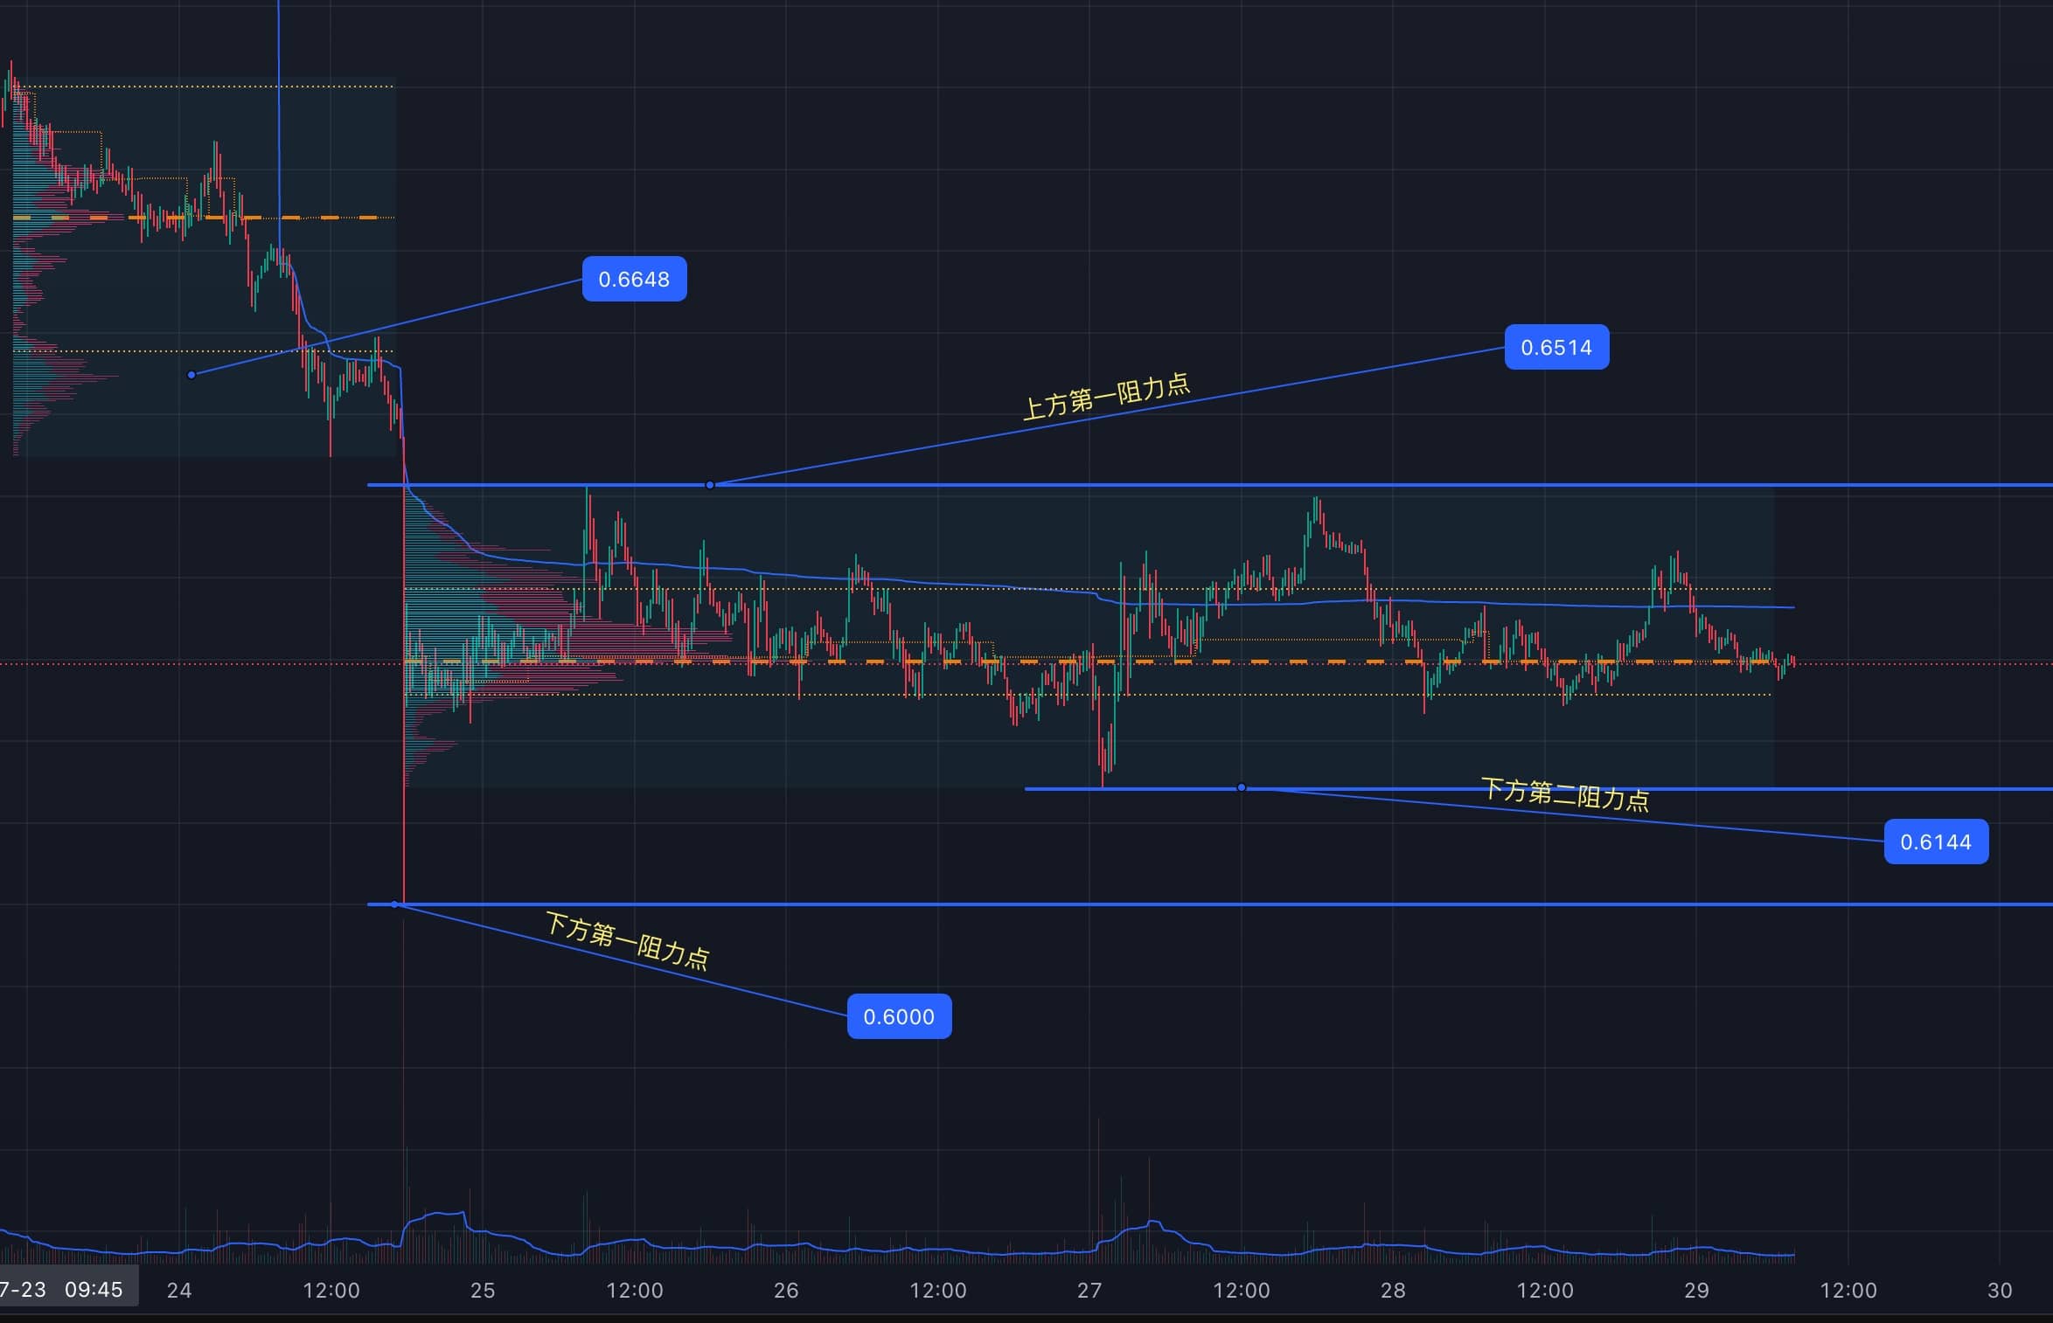This screenshot has height=1323, width=2053.
Task: Click anchor dot of the 0.6000 callout
Action: point(395,904)
